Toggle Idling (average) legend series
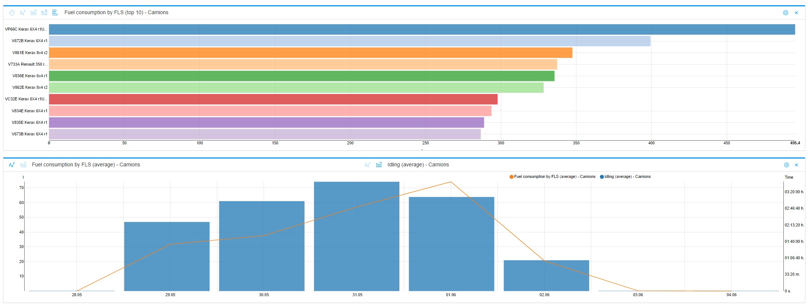The image size is (808, 304). (x=625, y=177)
